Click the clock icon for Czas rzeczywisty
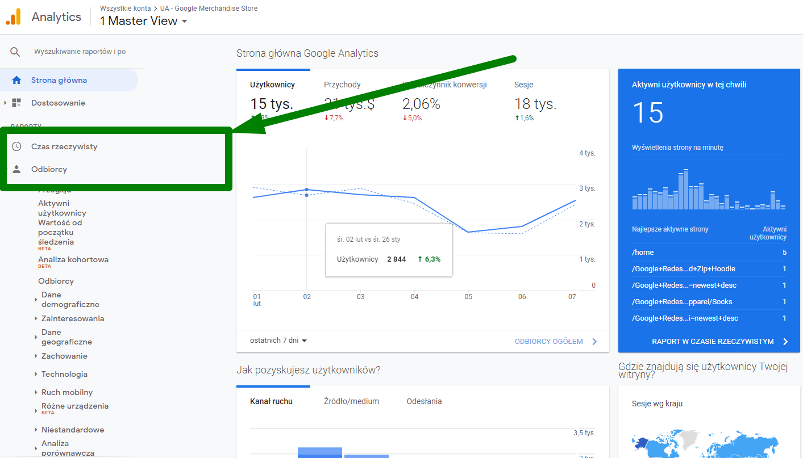Viewport: 803px width, 458px height. pos(16,146)
